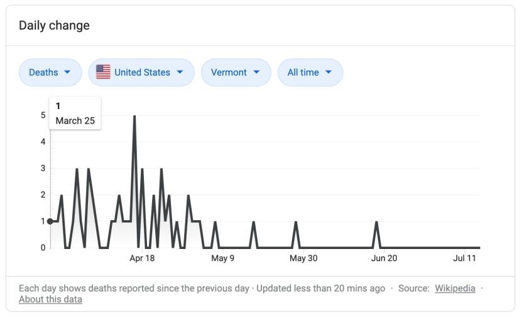The image size is (524, 318).
Task: Click the highest peak of 5 deaths
Action: click(x=134, y=116)
